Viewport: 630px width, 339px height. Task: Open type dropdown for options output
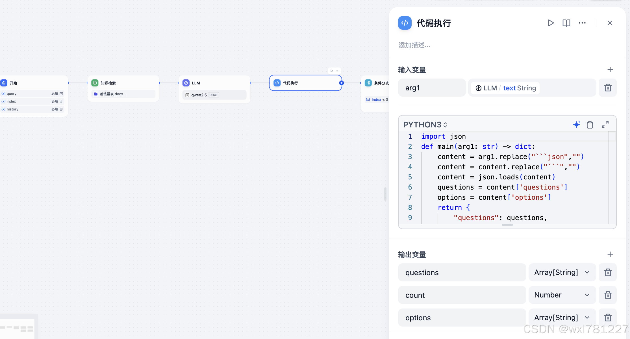click(562, 318)
